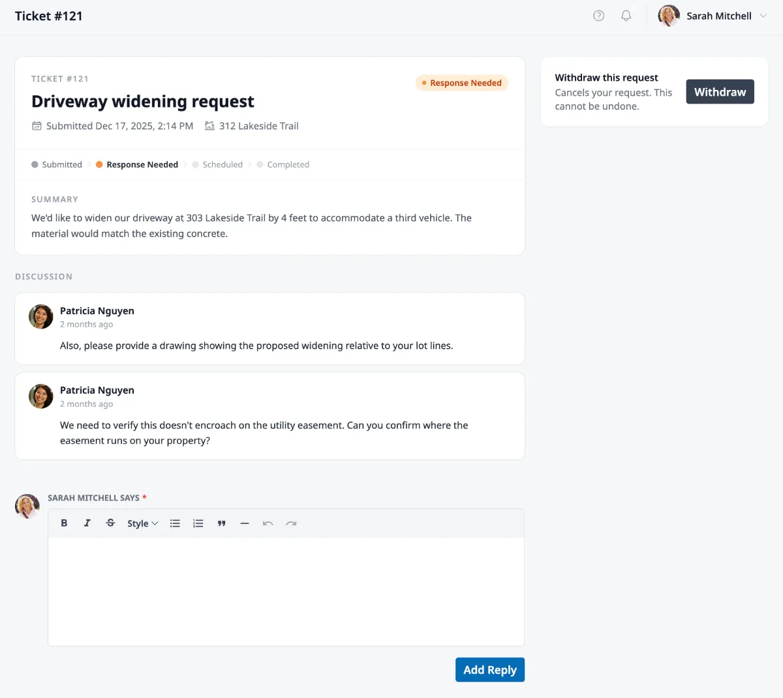Open notifications via the bell icon
The width and height of the screenshot is (783, 698).
point(626,16)
